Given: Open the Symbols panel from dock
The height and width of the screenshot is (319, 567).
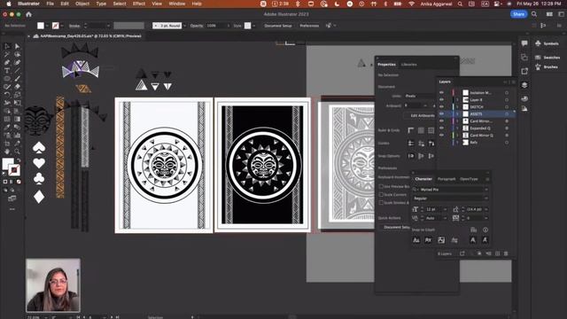Looking at the screenshot, I should point(547,43).
